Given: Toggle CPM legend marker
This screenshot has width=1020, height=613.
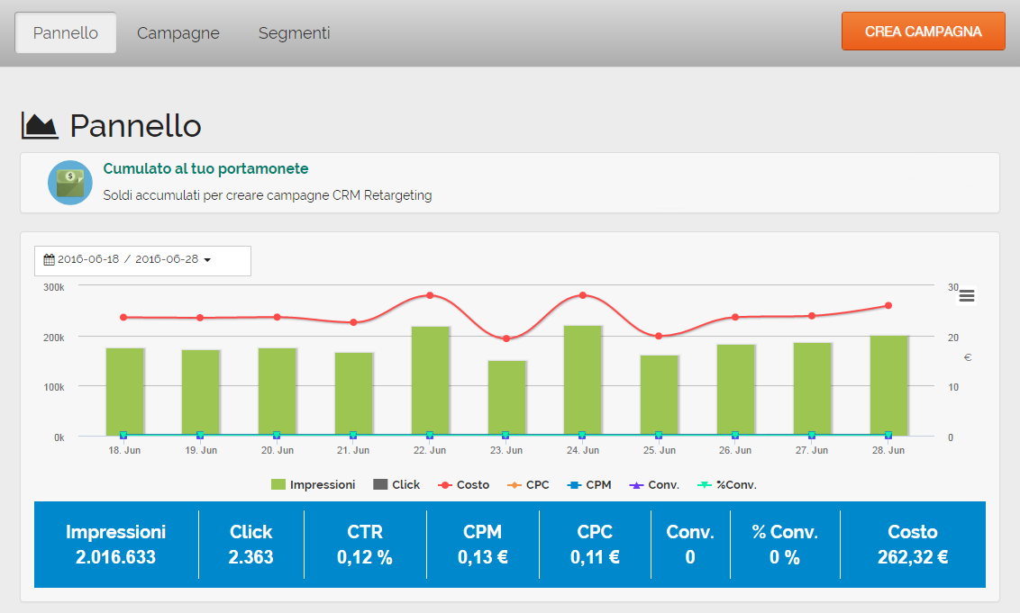Looking at the screenshot, I should pos(589,484).
